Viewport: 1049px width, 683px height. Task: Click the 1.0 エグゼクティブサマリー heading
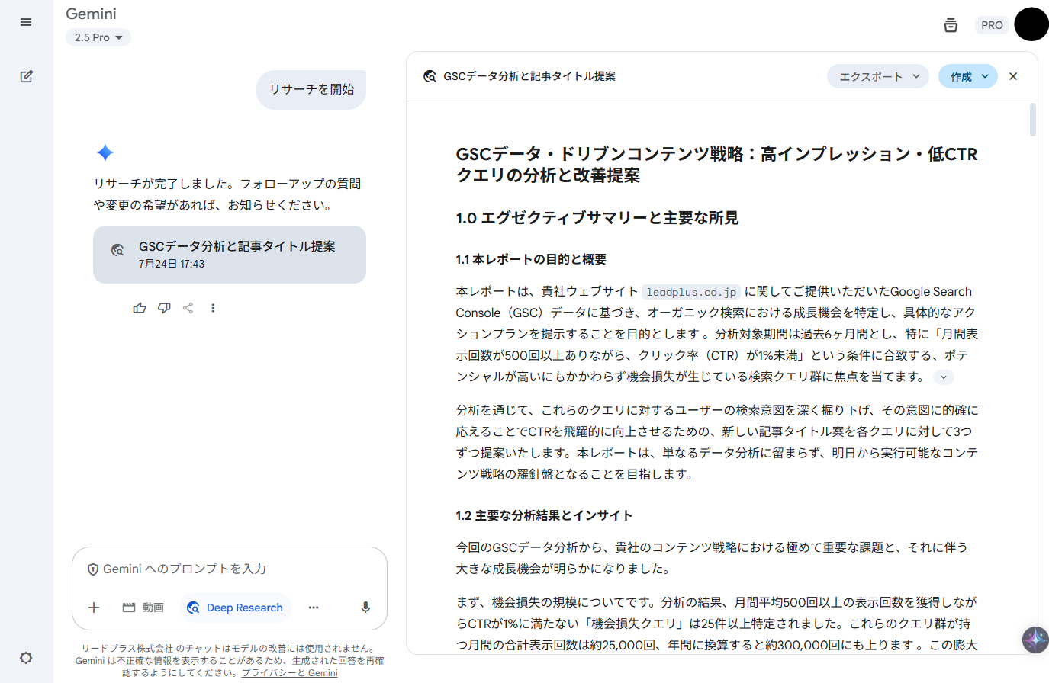click(x=597, y=218)
